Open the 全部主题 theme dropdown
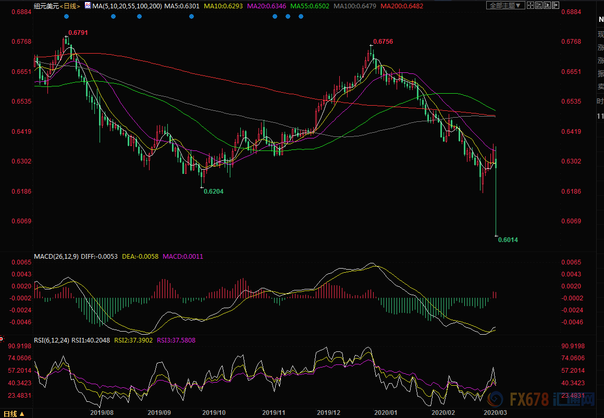This screenshot has height=418, width=604. point(505,5)
